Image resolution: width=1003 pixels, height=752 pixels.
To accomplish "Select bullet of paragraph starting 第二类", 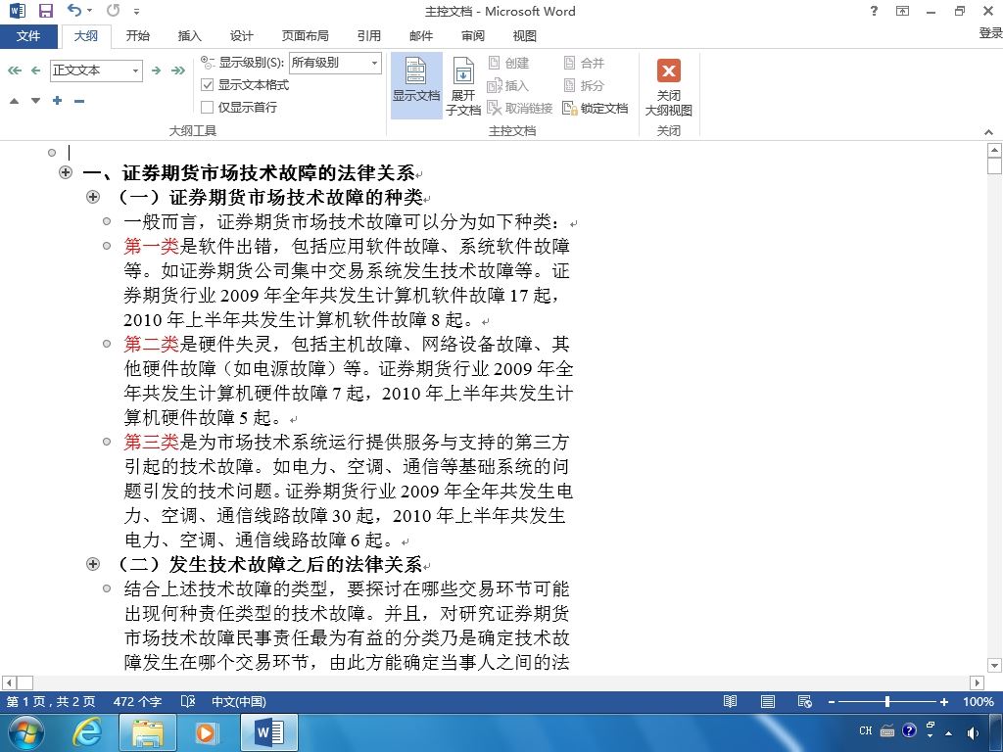I will pos(107,344).
